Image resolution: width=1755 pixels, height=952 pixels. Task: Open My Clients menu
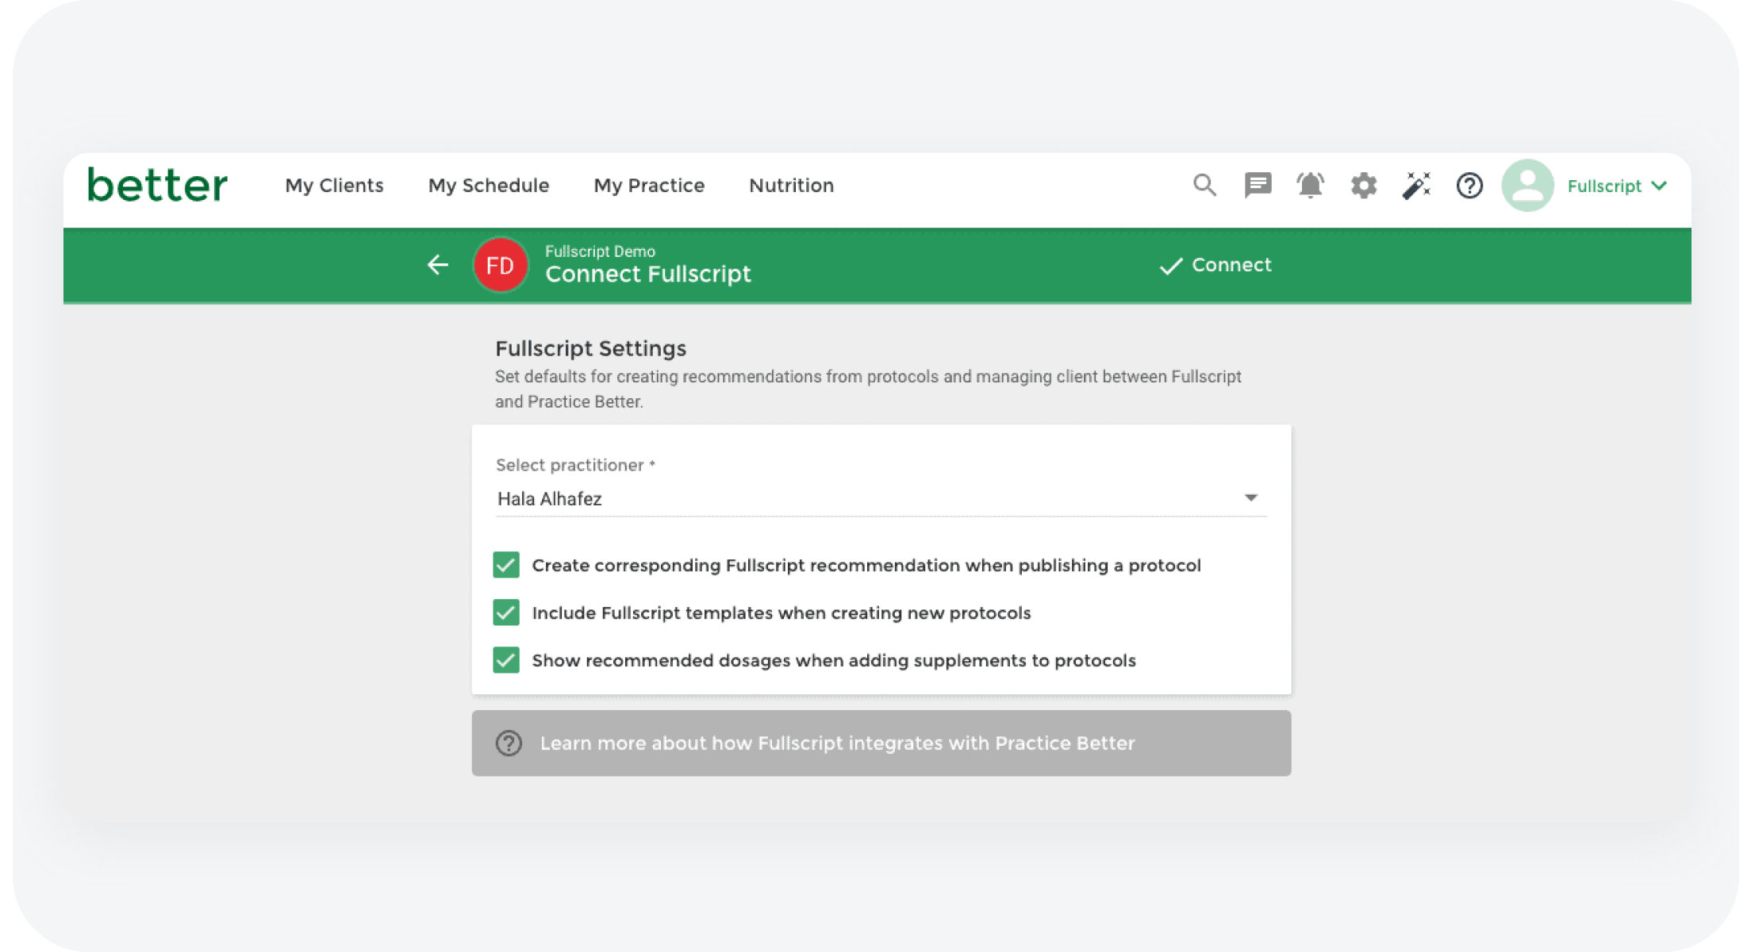(334, 186)
